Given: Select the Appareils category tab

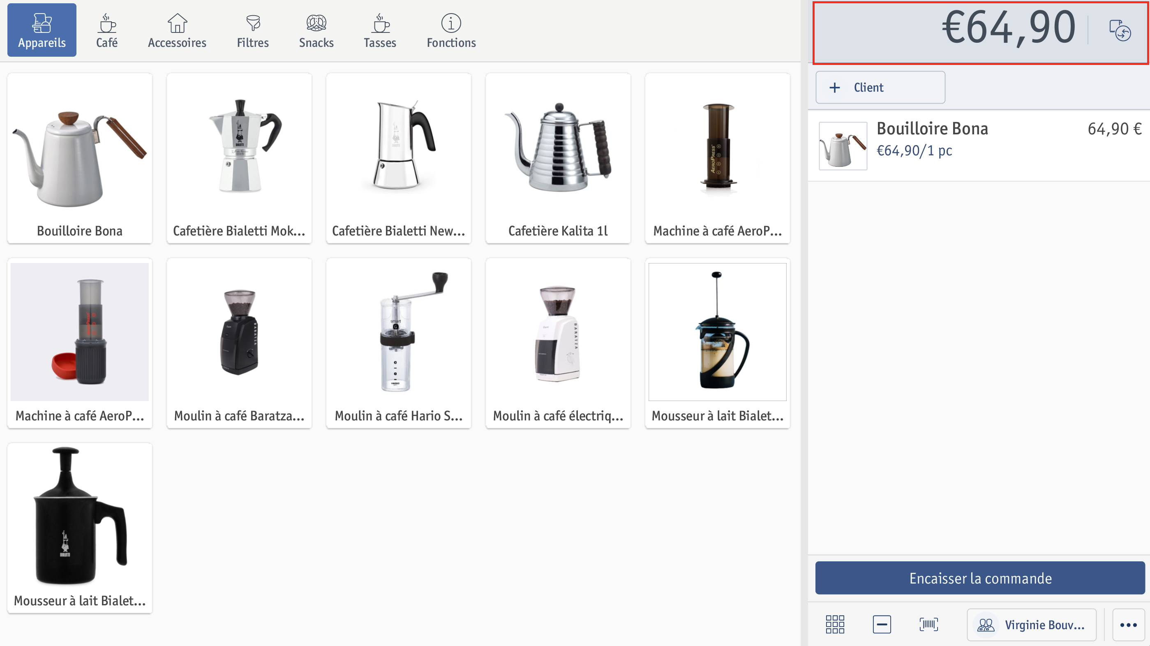Looking at the screenshot, I should coord(42,30).
